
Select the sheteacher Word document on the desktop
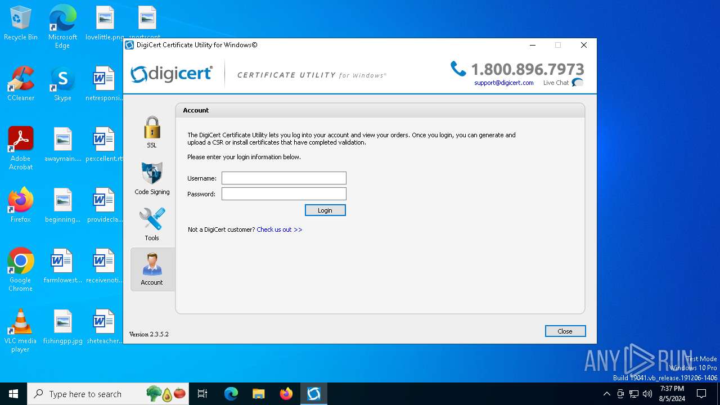[x=104, y=327]
